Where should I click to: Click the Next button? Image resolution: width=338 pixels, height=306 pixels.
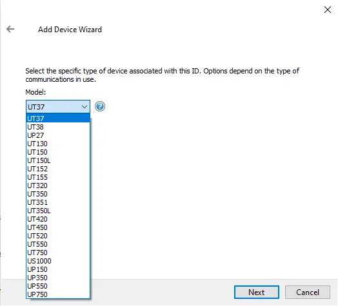(257, 292)
